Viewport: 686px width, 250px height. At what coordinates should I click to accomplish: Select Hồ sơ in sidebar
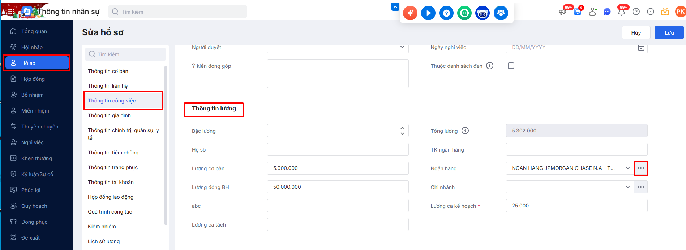(37, 63)
